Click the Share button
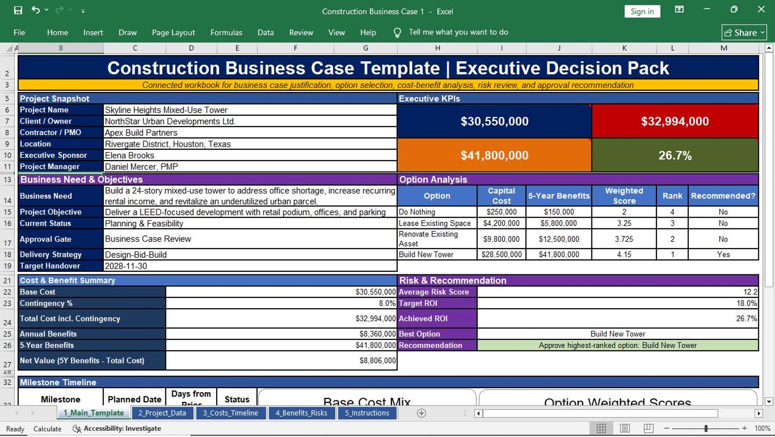775x437 pixels. tap(744, 33)
